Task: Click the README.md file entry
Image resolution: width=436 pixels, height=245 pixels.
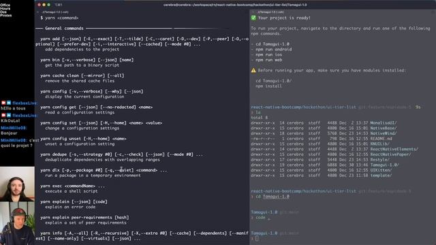Action: point(381,139)
